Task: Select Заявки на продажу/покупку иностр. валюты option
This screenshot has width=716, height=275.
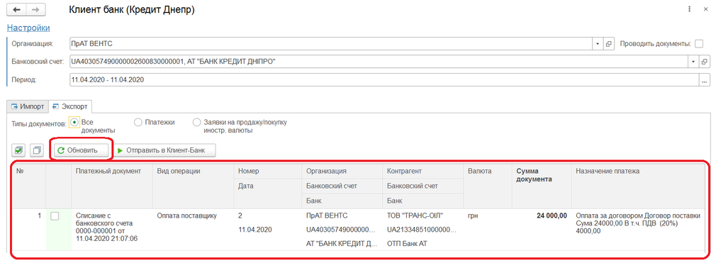Action: click(197, 123)
